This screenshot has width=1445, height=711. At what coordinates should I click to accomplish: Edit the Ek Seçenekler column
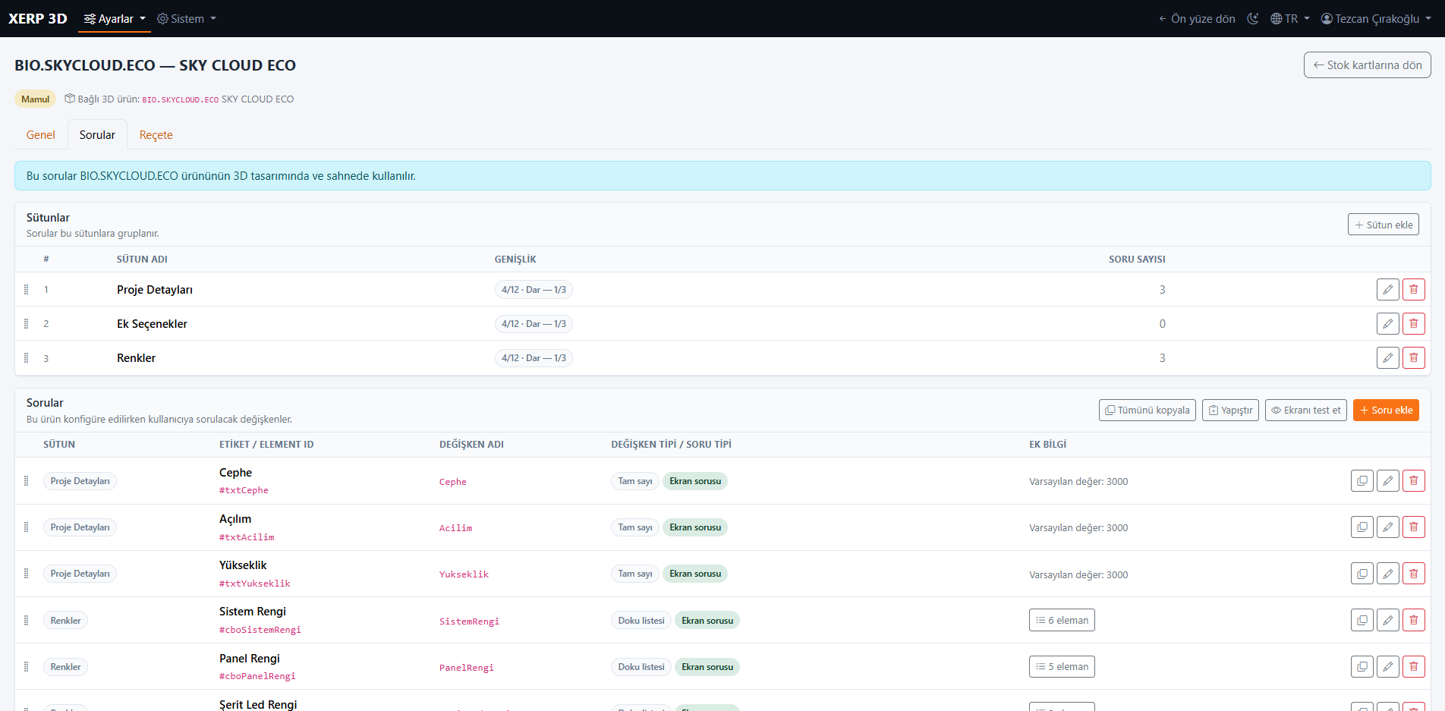1387,323
